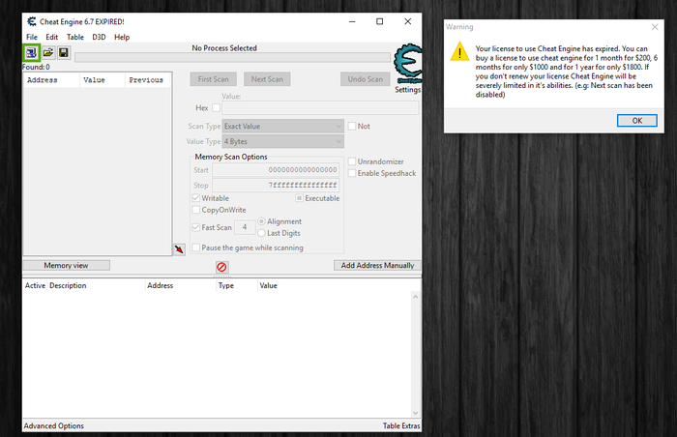Image resolution: width=677 pixels, height=437 pixels.
Task: Open Advanced Options in status bar
Action: pyautogui.click(x=54, y=425)
